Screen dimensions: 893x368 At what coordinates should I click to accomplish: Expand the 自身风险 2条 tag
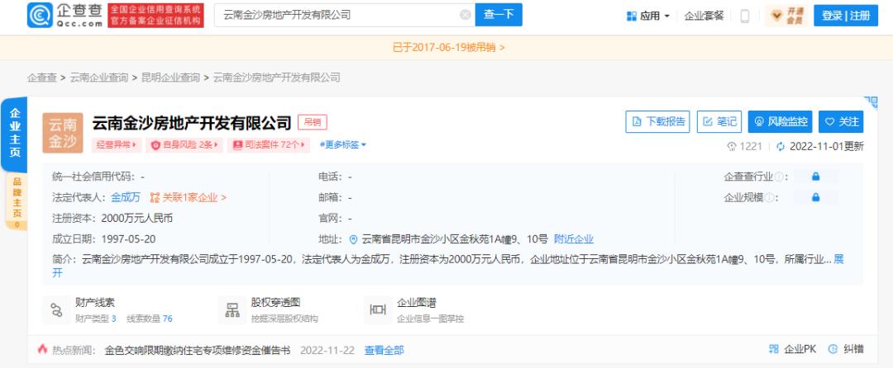point(184,145)
